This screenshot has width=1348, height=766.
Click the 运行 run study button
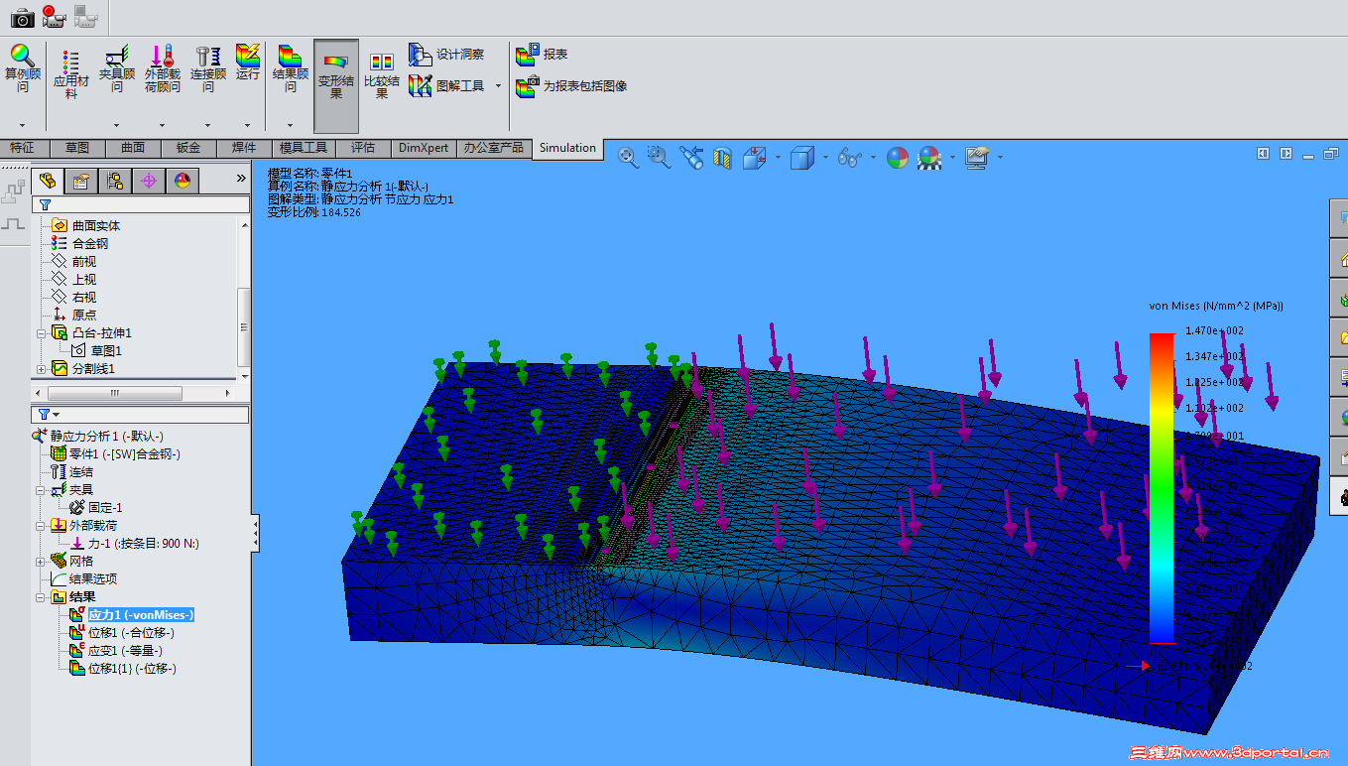pos(248,62)
